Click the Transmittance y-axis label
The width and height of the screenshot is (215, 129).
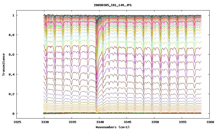[x=4, y=64]
